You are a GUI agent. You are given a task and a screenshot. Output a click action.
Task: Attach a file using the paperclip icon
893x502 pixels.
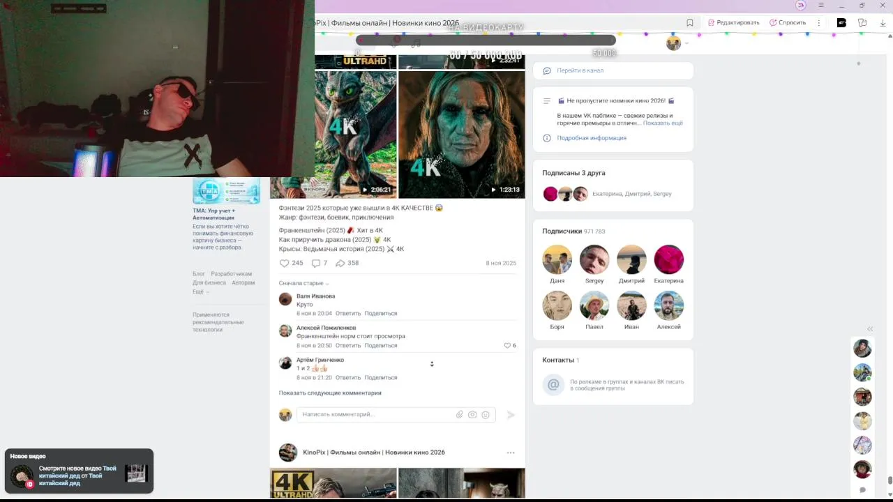point(460,414)
